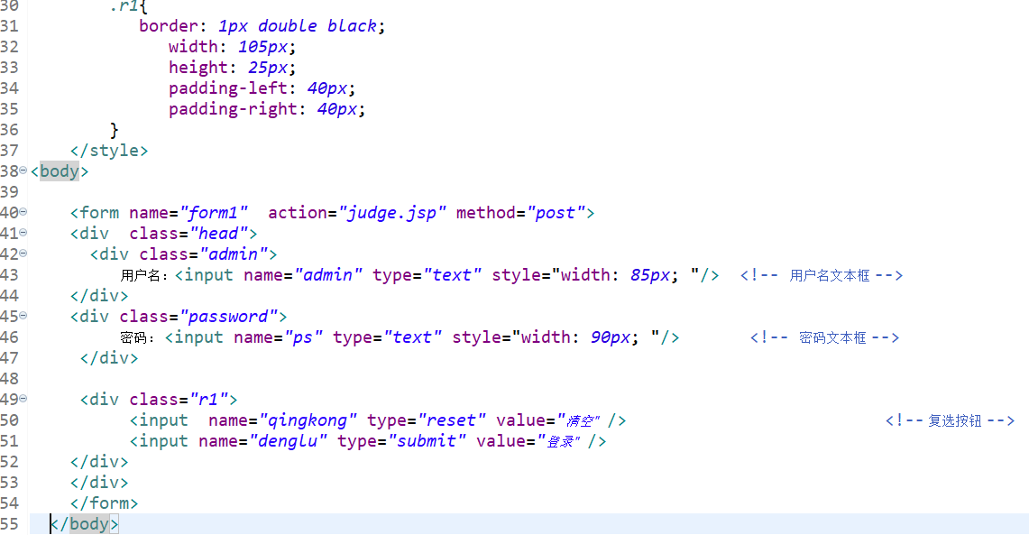Click the 密码文本框 comment
Viewport: 1029px width, 535px height.
tap(825, 337)
